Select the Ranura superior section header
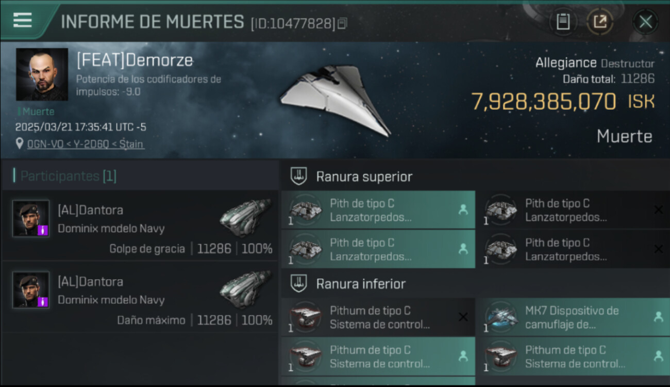670x387 pixels. (x=364, y=176)
